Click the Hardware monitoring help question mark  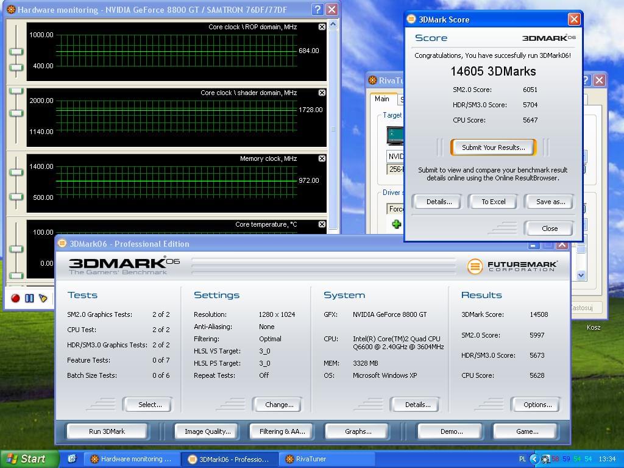[x=317, y=10]
